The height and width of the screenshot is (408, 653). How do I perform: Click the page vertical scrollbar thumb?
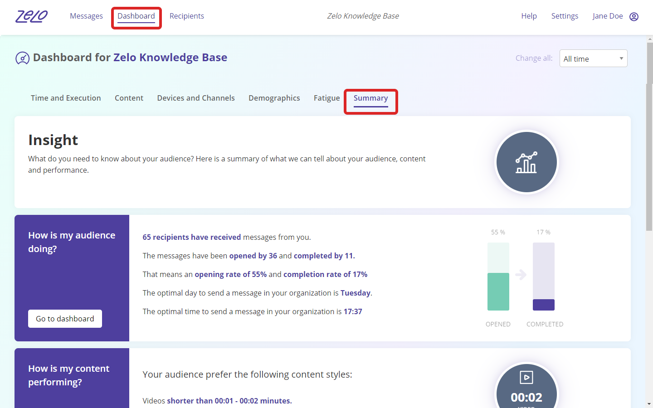[x=649, y=137]
